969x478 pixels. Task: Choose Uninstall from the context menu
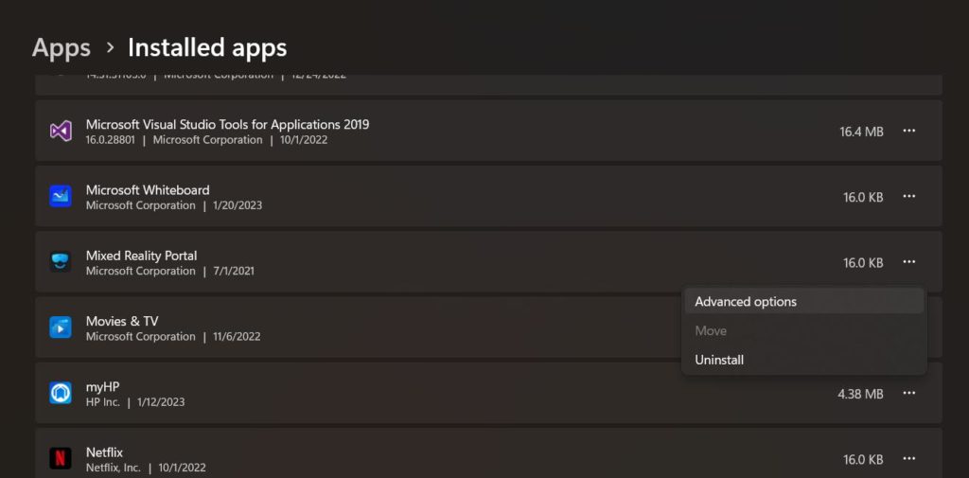(719, 360)
